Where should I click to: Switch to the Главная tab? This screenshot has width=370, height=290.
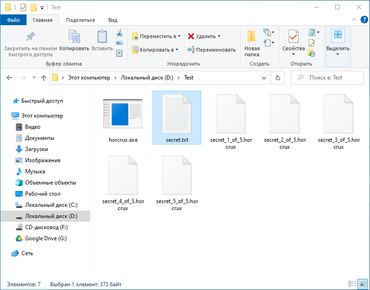pos(43,20)
